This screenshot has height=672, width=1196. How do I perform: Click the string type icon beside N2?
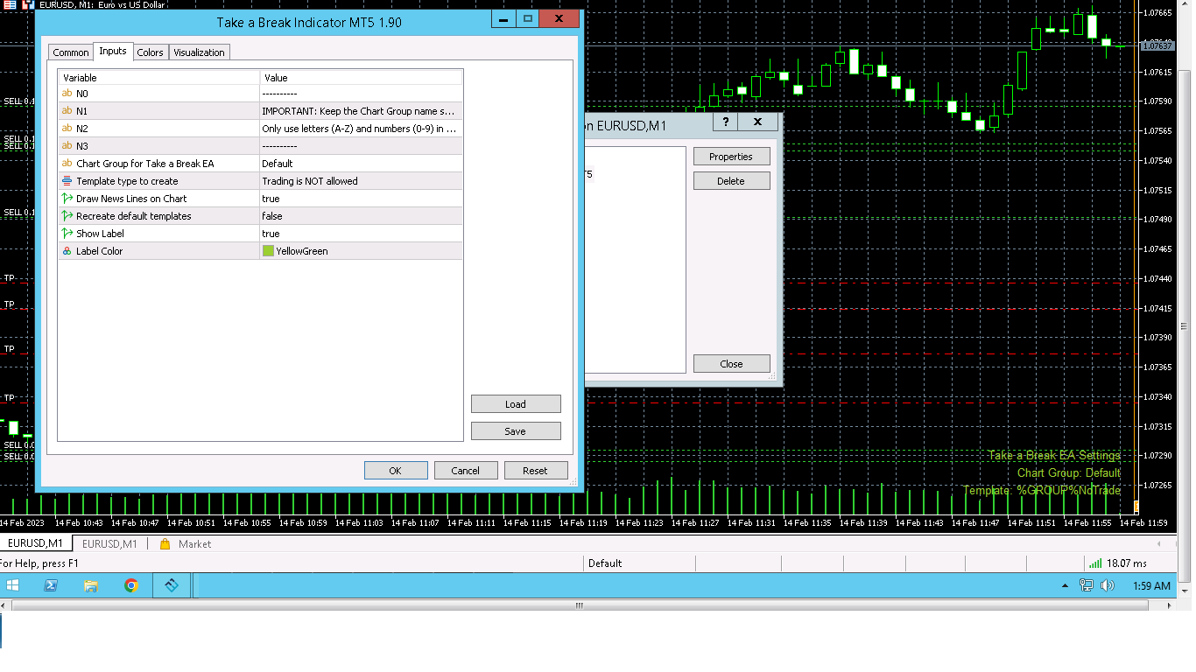pyautogui.click(x=67, y=129)
